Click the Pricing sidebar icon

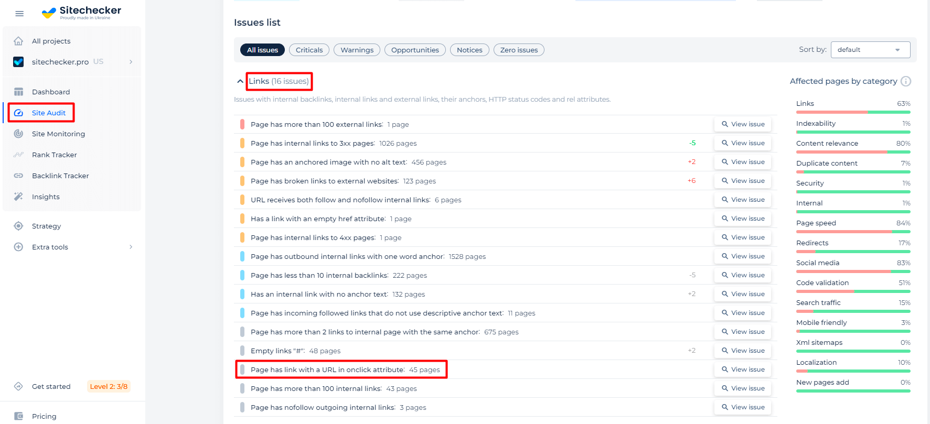18,416
